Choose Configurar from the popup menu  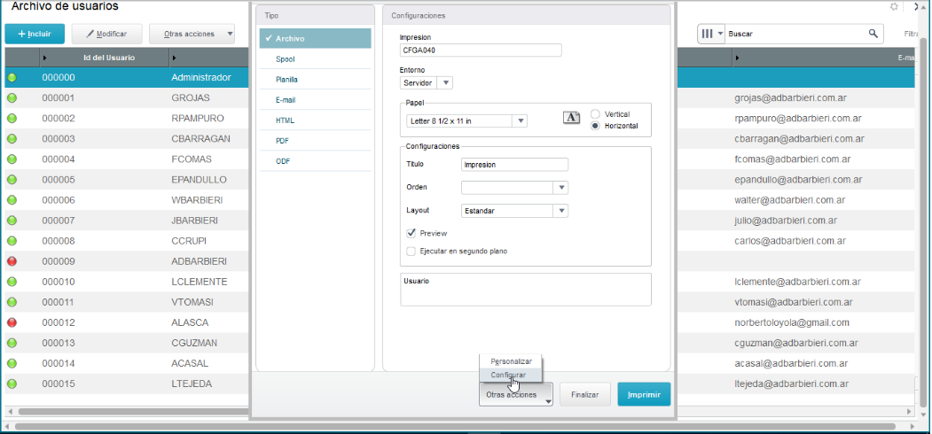(511, 376)
